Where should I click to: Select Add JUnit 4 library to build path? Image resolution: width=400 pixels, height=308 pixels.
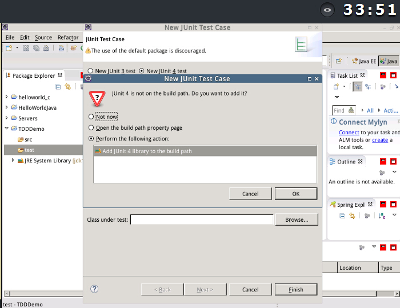(x=205, y=151)
